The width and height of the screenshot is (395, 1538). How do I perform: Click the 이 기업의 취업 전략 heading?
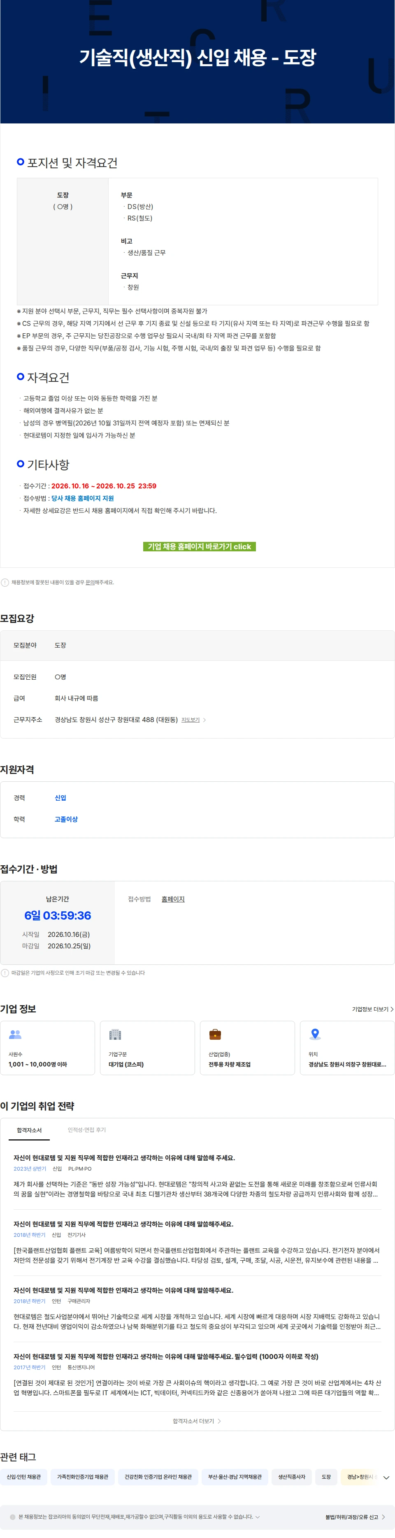click(37, 1106)
